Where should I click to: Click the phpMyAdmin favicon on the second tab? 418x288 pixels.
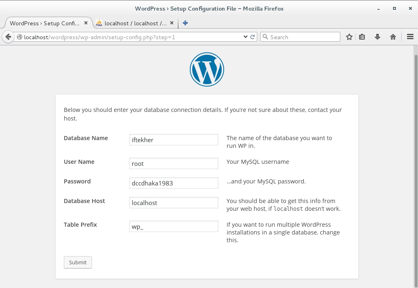(99, 23)
